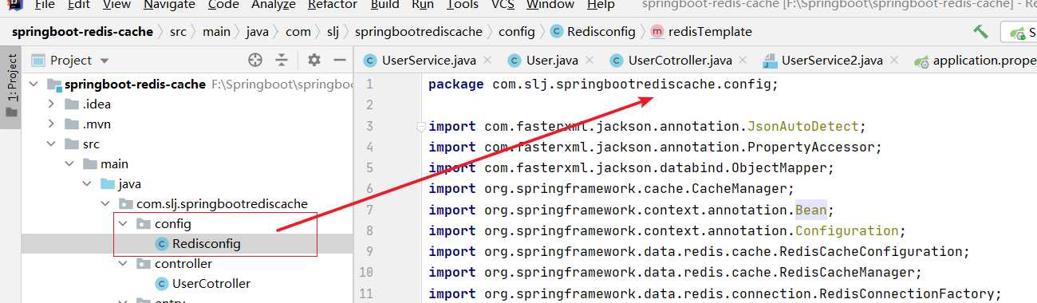Click springboot-redis-cache in the breadcrumb bar
The image size is (1037, 303).
[83, 32]
